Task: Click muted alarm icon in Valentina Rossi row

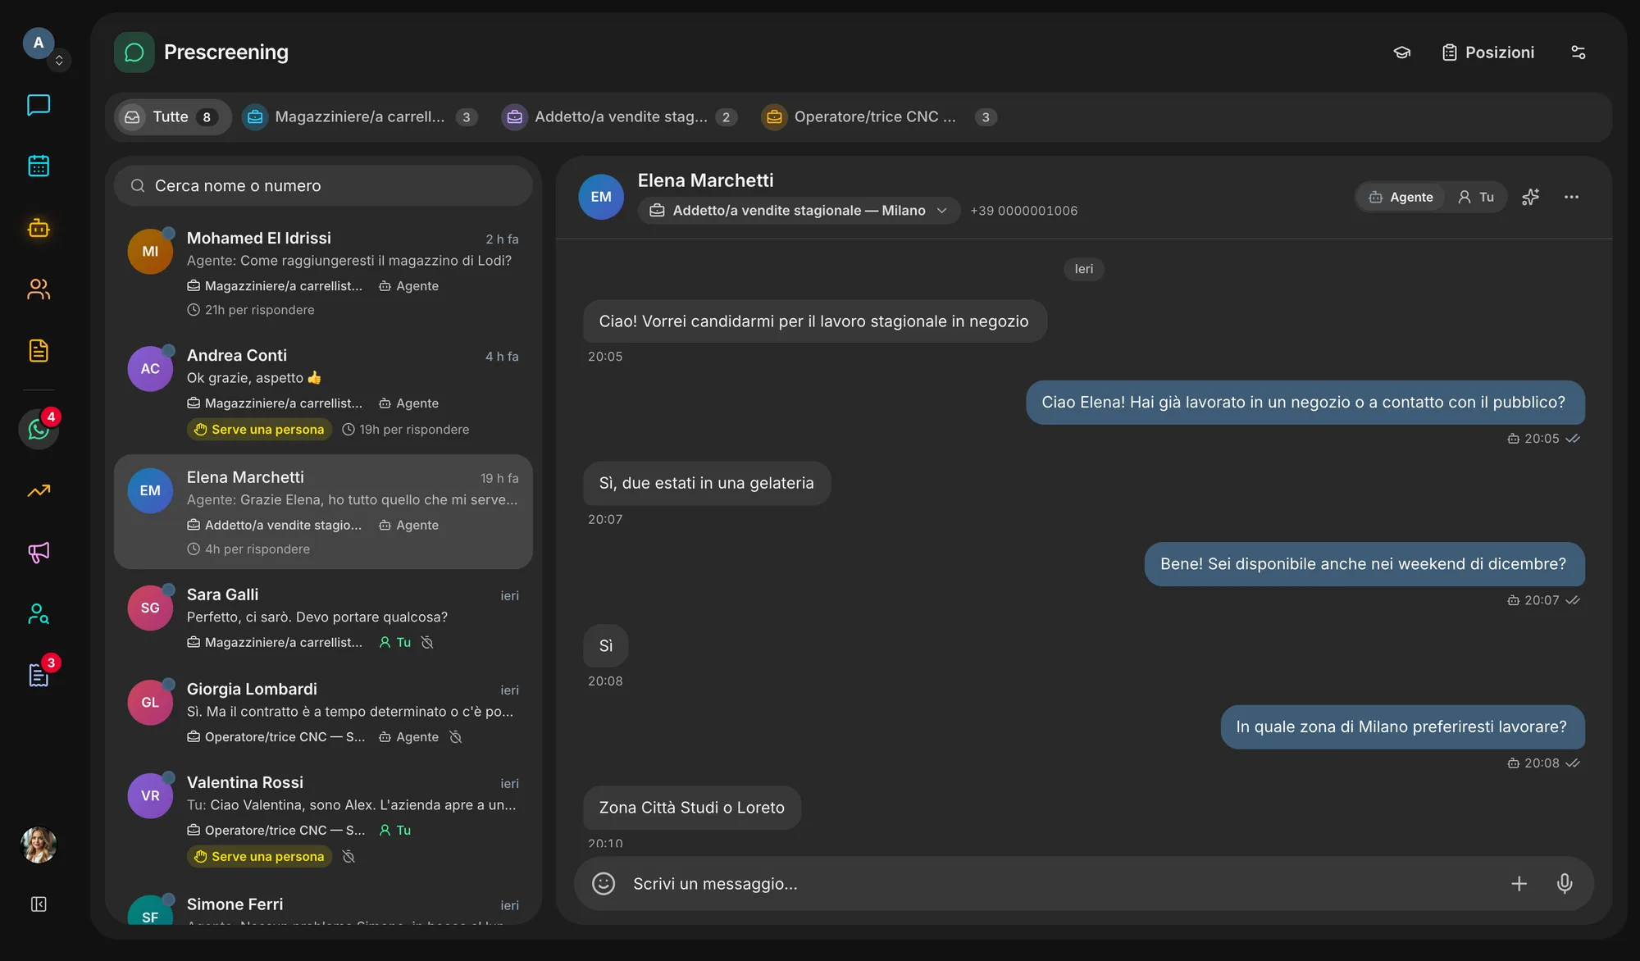Action: [x=348, y=857]
